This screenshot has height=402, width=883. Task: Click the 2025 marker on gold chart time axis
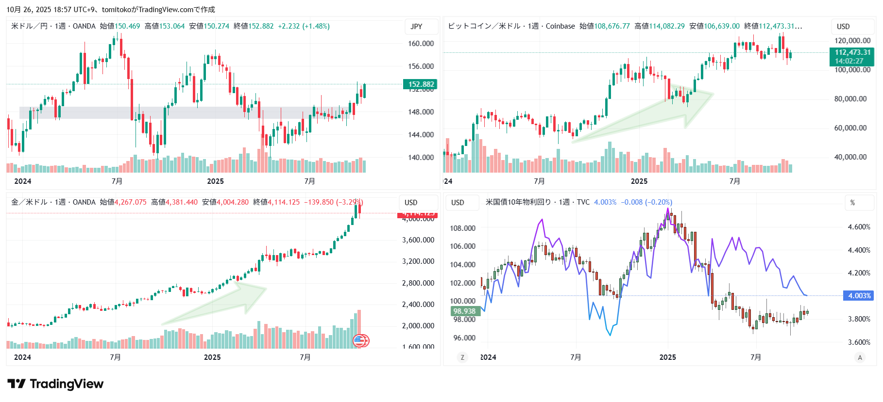[212, 357]
